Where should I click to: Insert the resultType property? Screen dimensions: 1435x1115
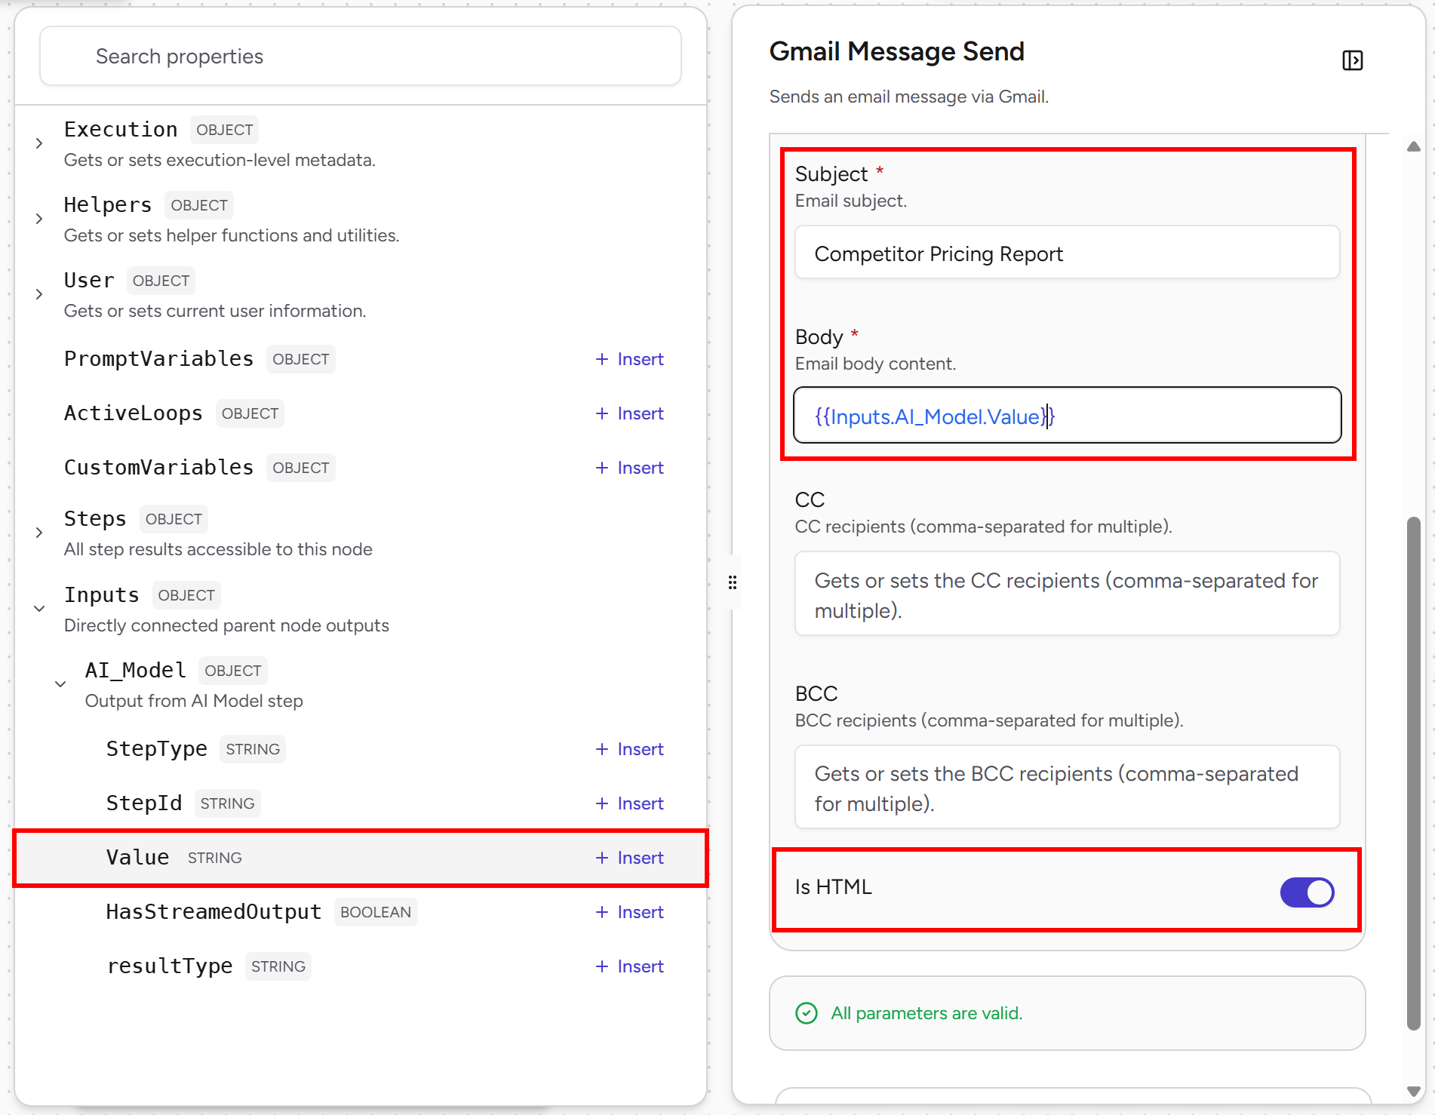click(x=629, y=966)
